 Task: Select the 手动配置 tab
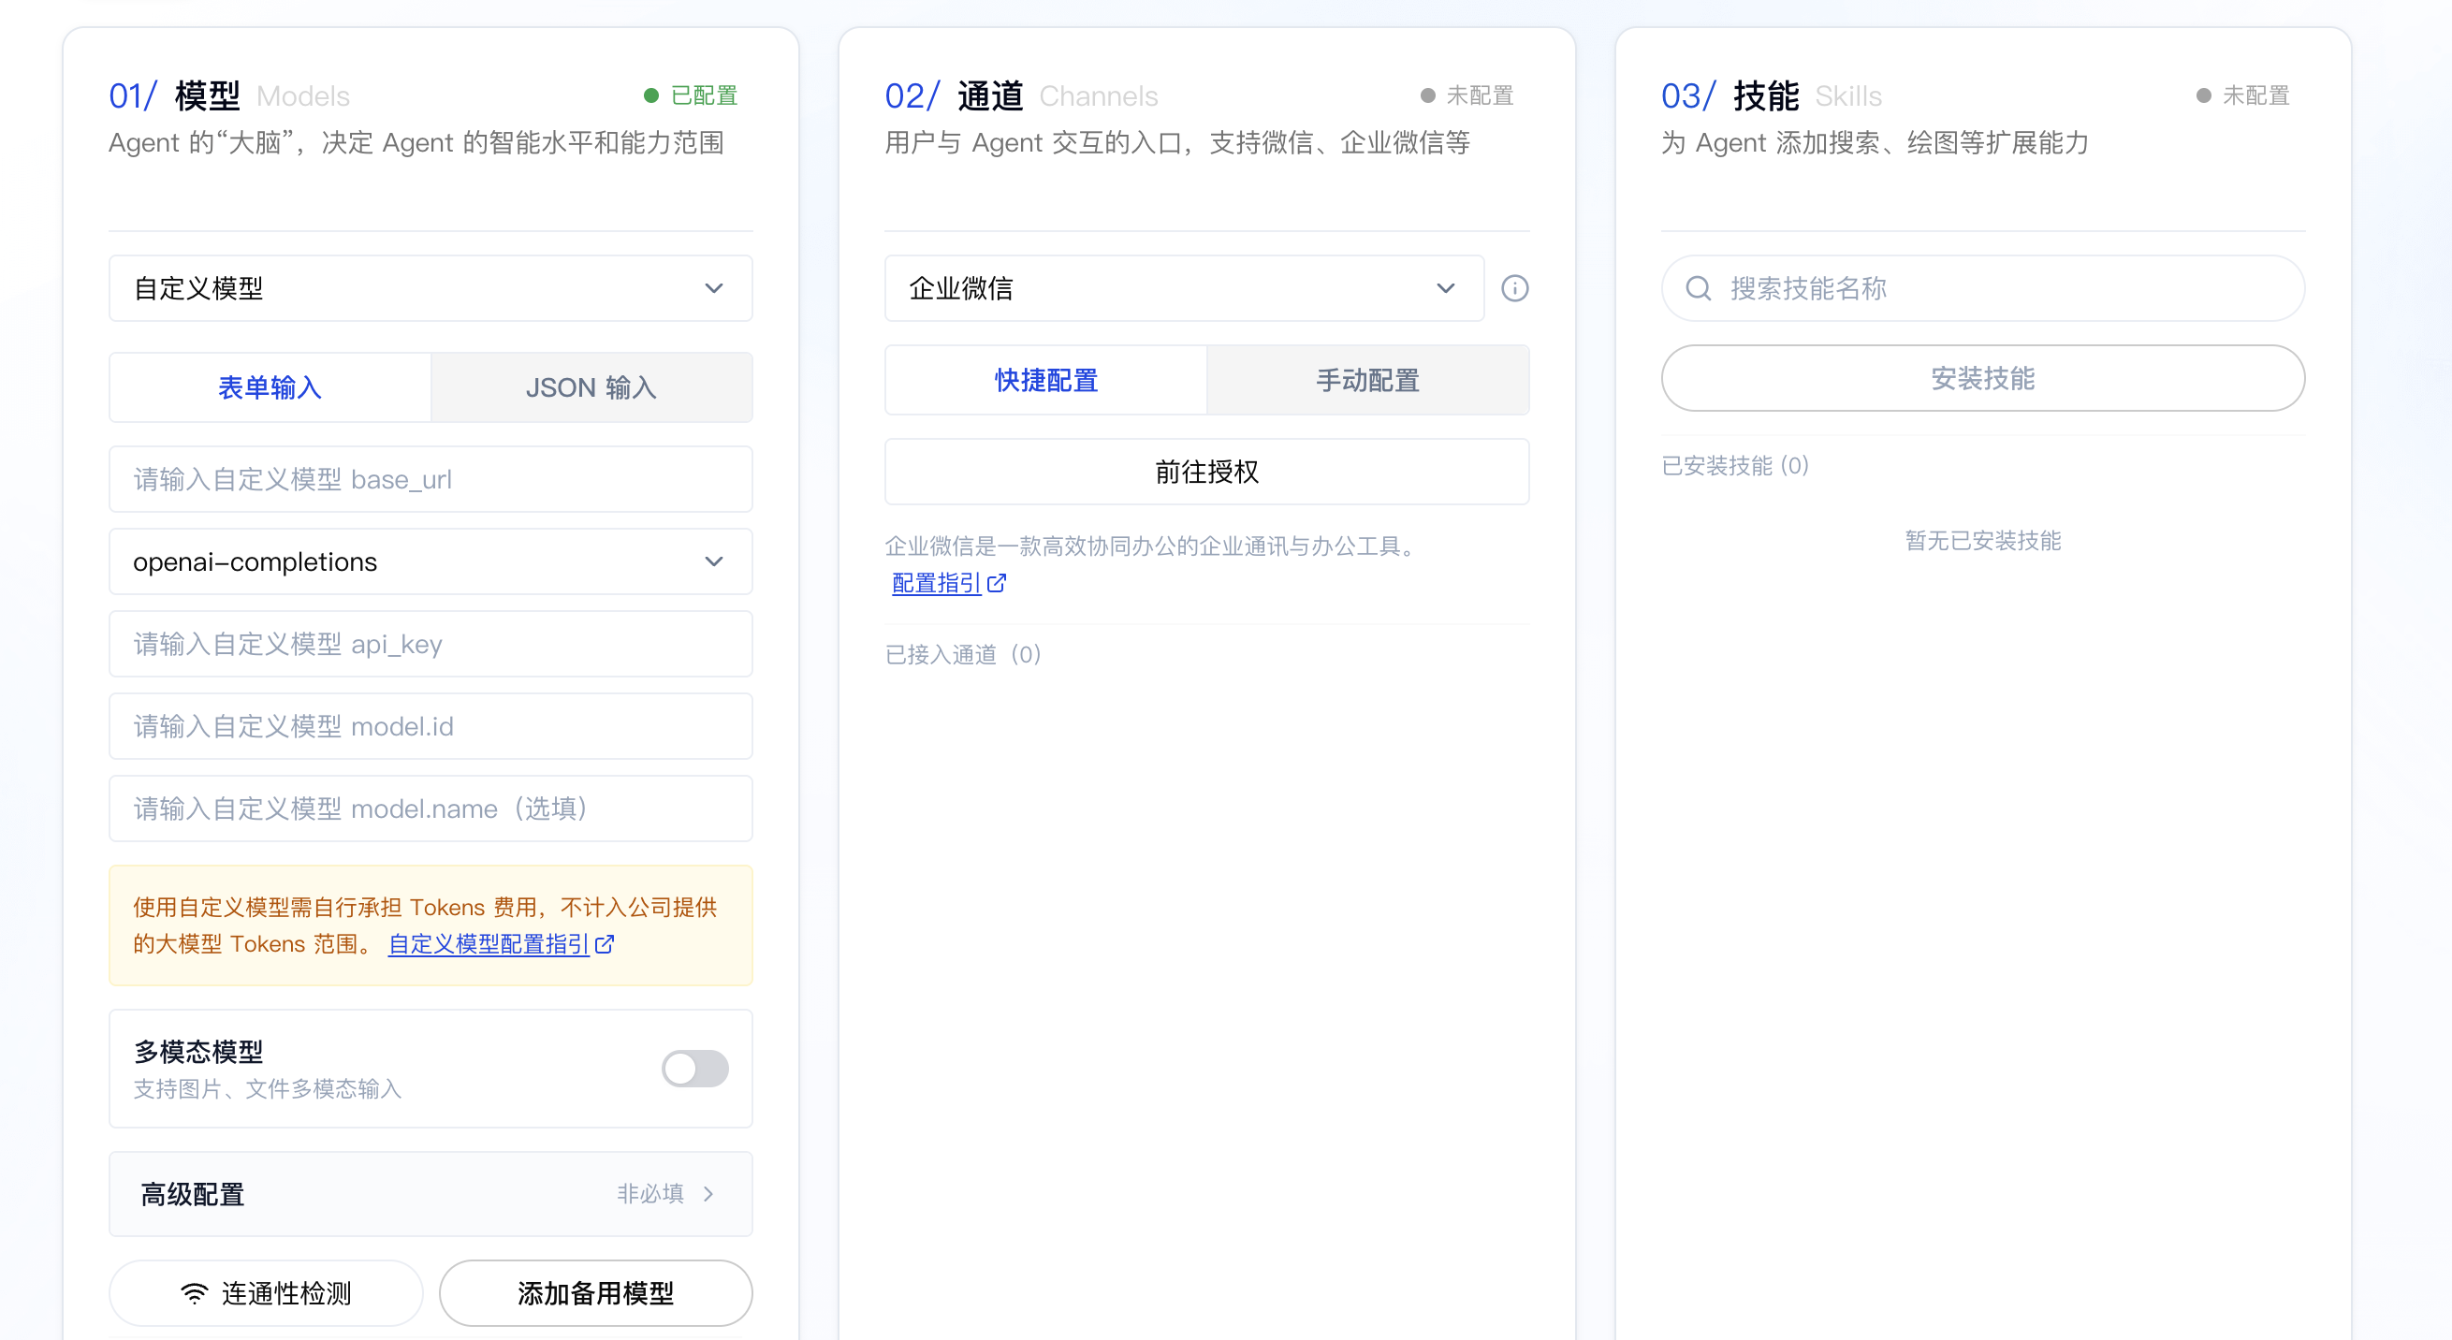tap(1368, 381)
